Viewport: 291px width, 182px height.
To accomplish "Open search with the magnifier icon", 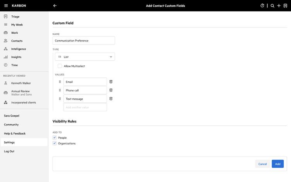I will click(272, 6).
